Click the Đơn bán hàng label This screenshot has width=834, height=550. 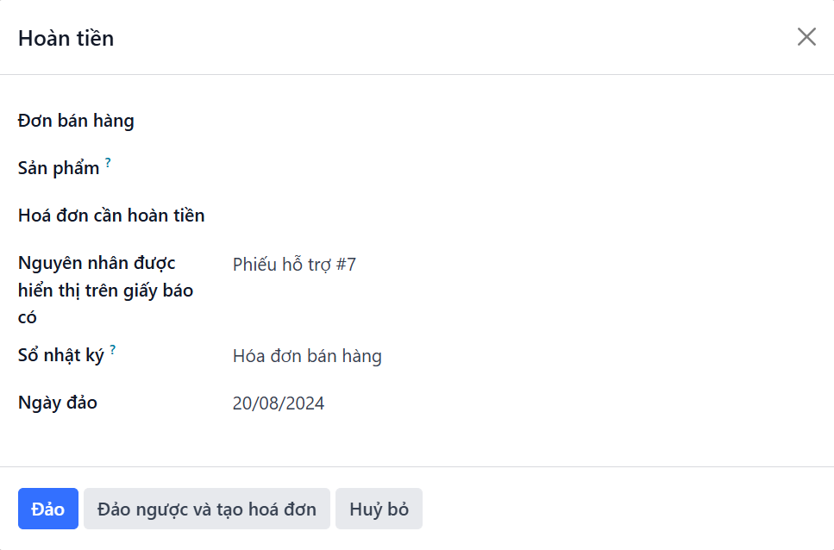(x=76, y=121)
